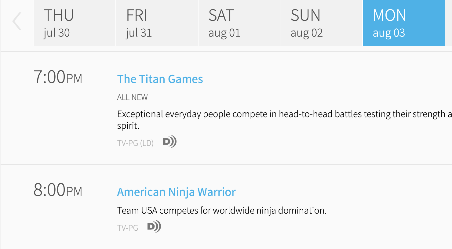This screenshot has width=452, height=249.
Task: Select the highlighted MON aug 03 tab
Action: [x=404, y=23]
